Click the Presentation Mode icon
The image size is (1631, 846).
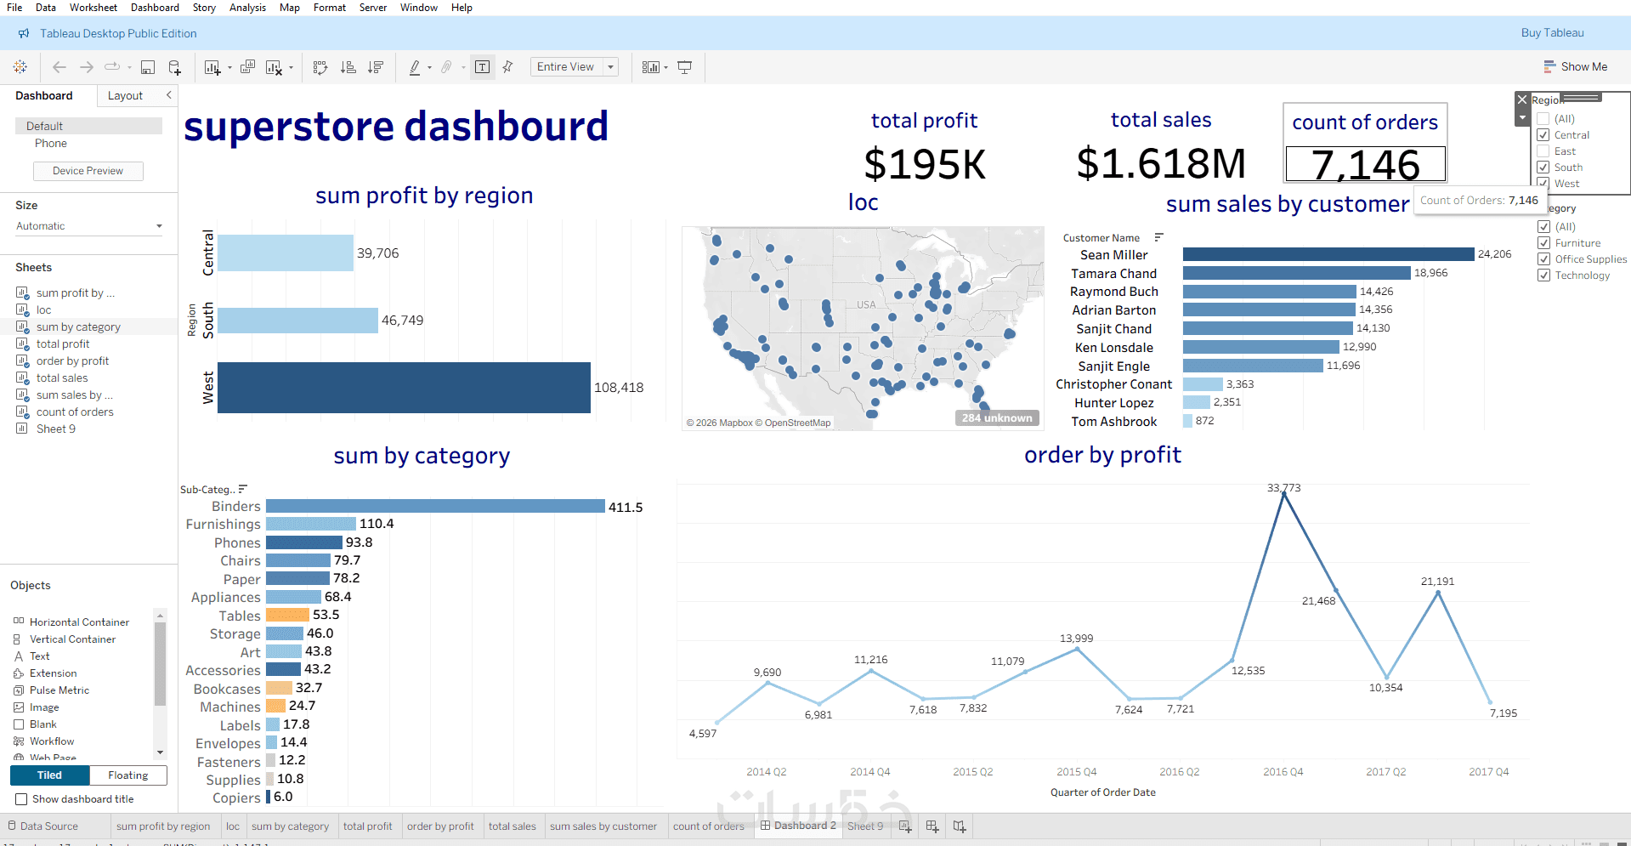(x=684, y=67)
